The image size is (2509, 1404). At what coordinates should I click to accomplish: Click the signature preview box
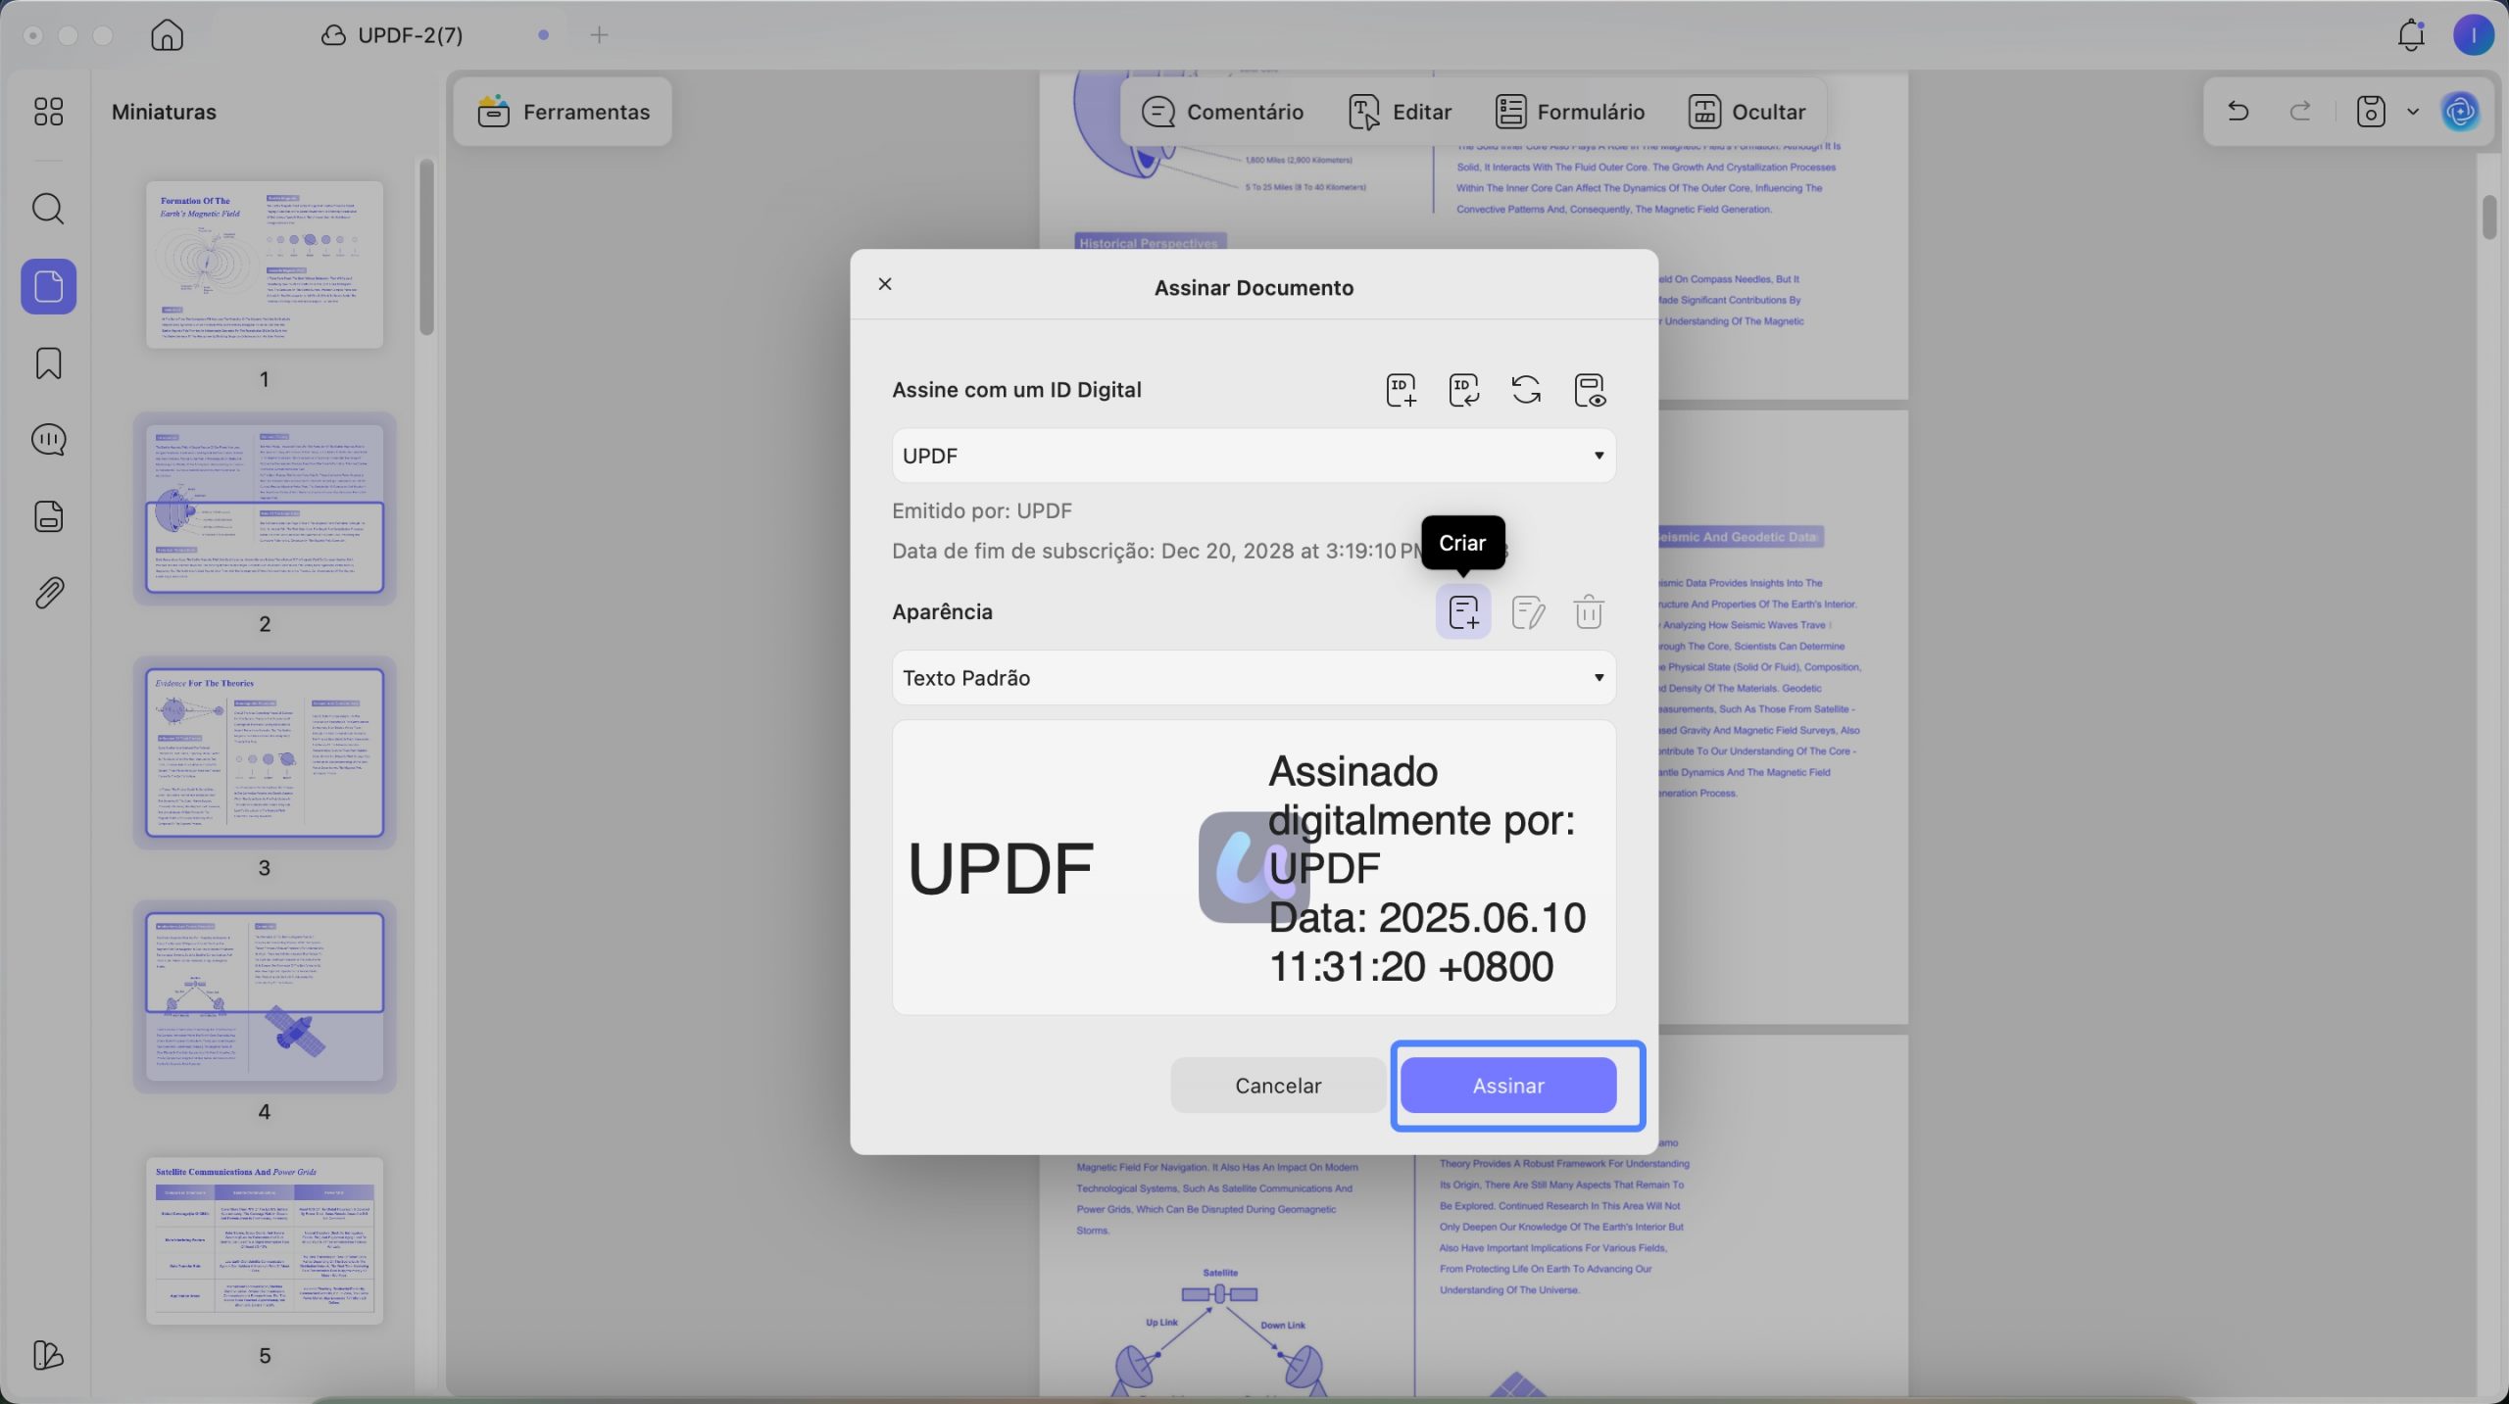(1254, 868)
